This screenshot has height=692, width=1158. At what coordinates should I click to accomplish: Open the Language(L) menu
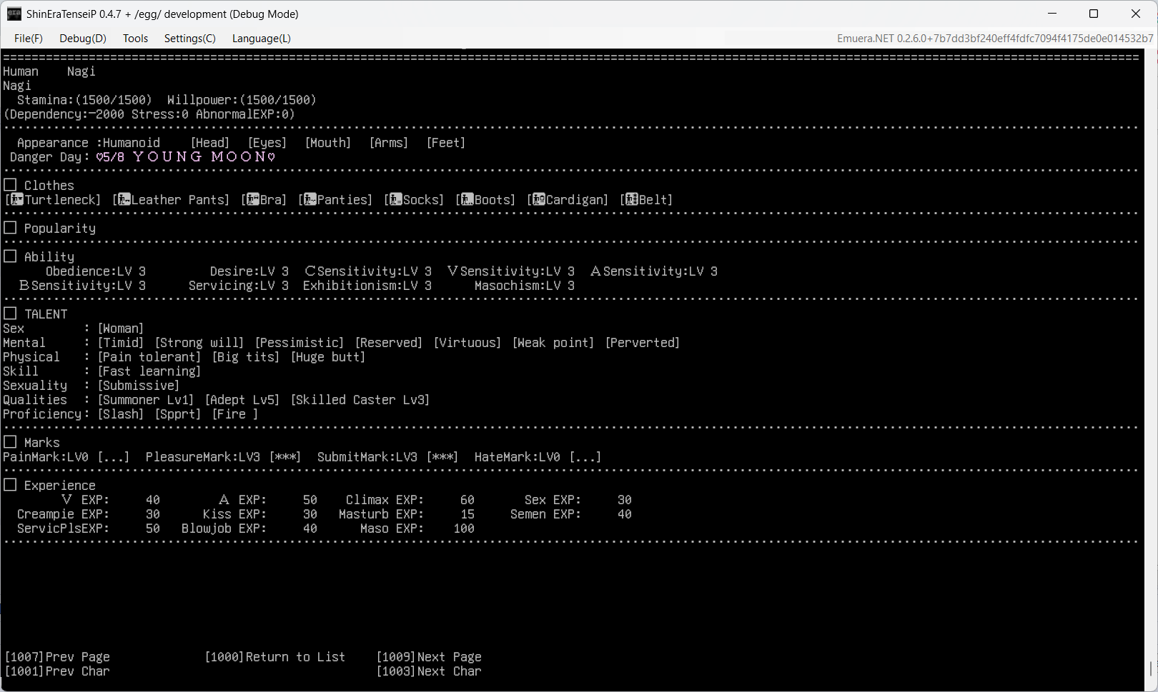pyautogui.click(x=262, y=39)
